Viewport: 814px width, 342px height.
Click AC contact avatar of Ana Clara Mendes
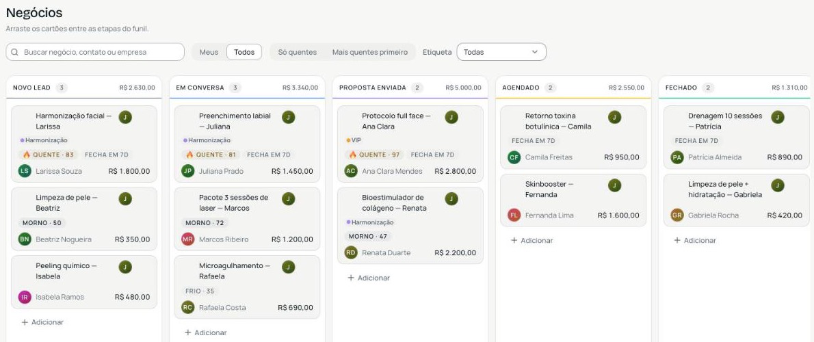pos(351,171)
